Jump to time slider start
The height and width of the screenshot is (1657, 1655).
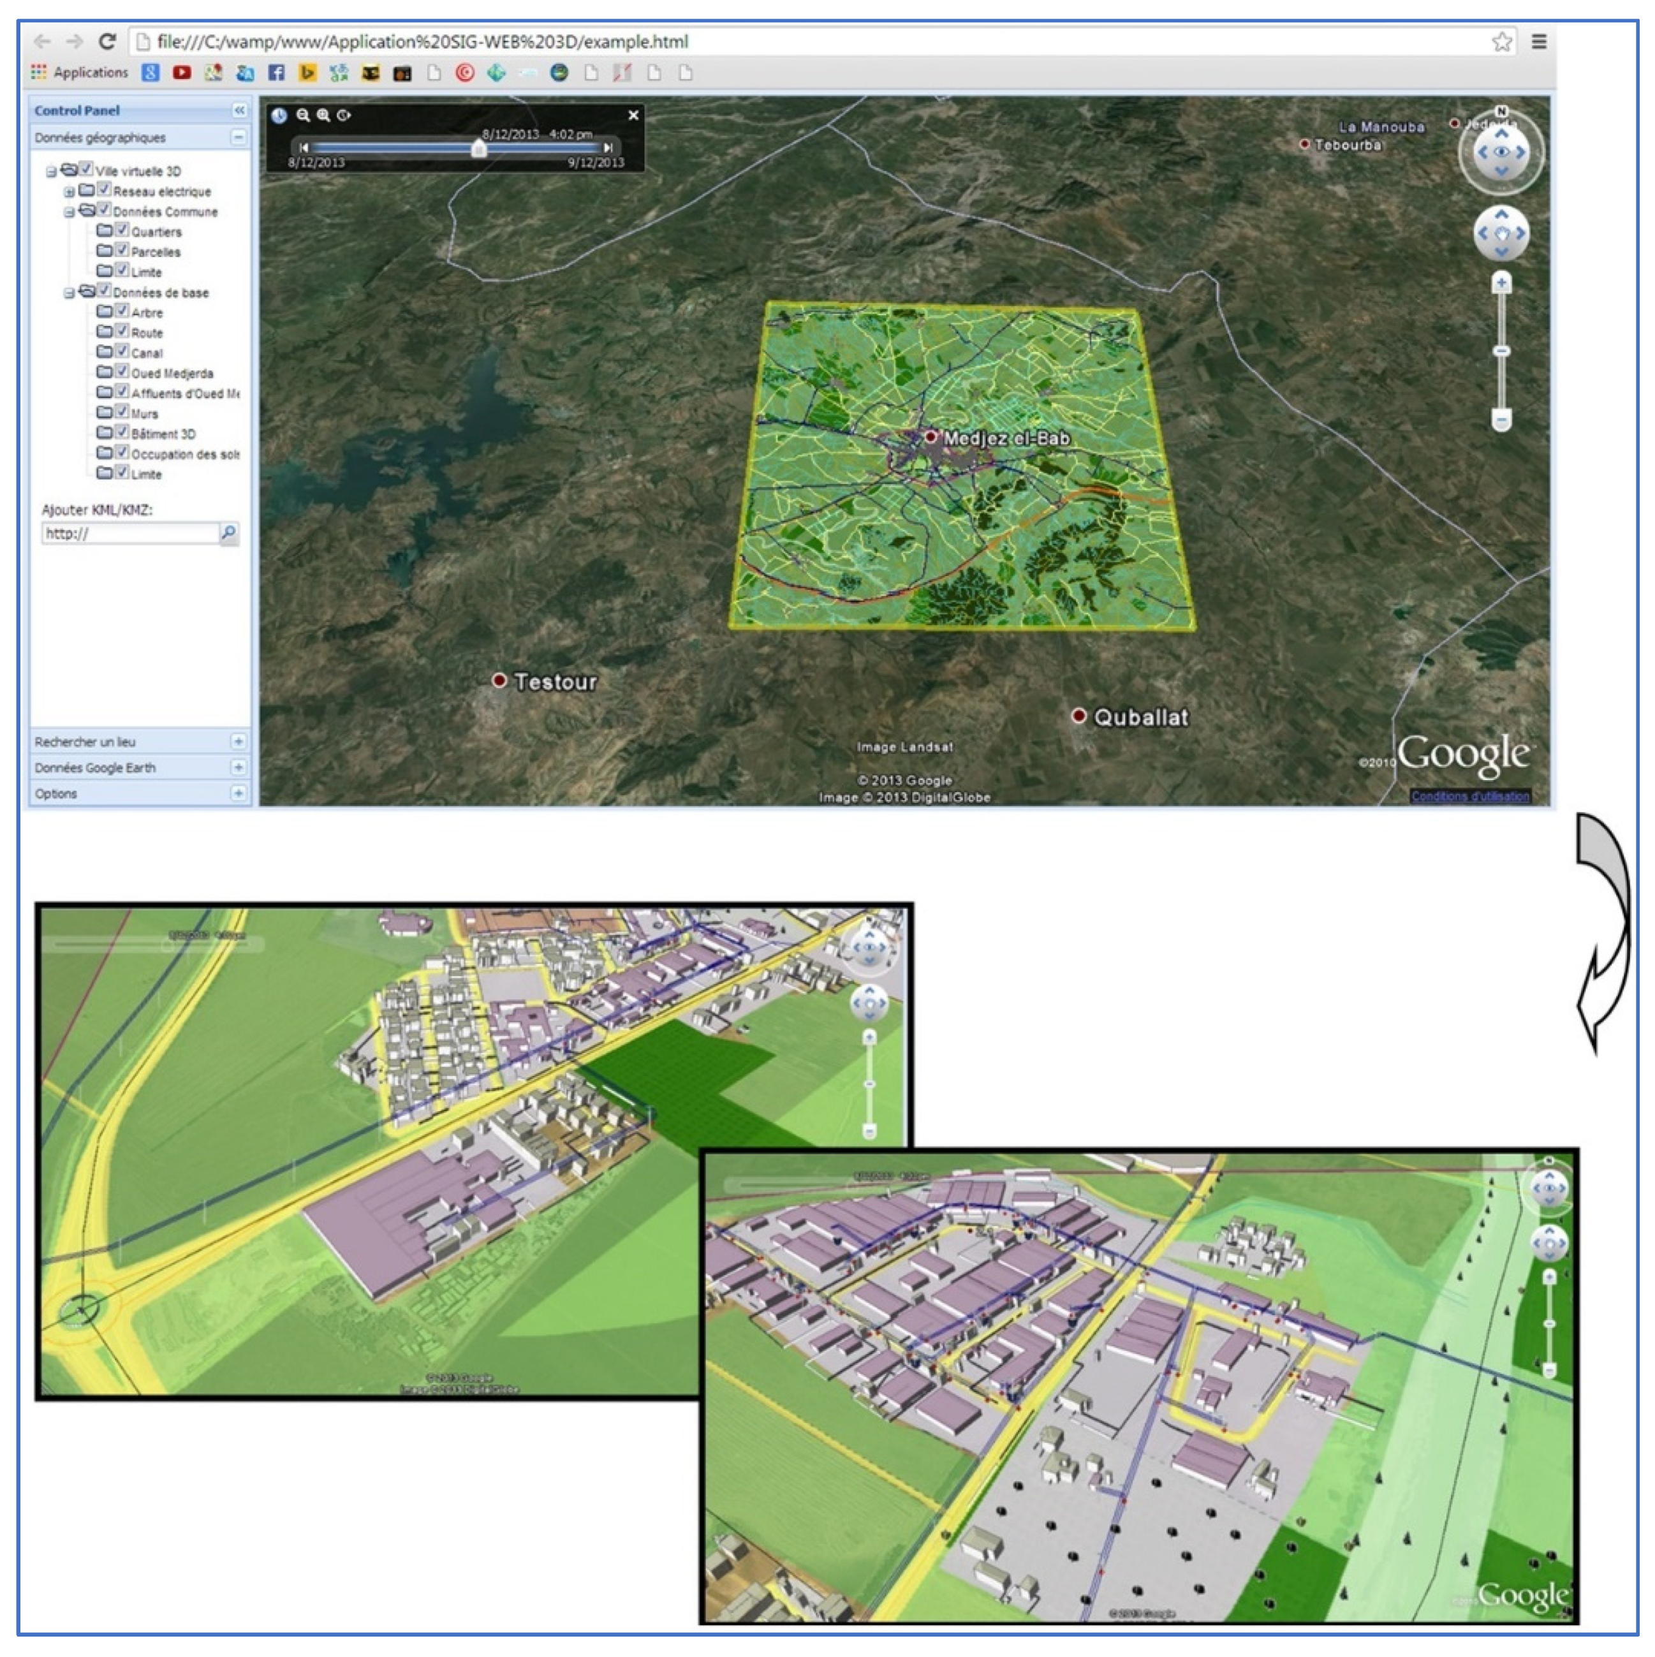(304, 147)
